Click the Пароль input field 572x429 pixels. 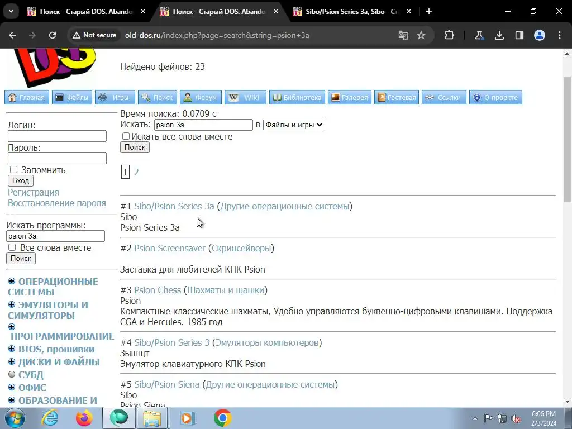[58, 158]
